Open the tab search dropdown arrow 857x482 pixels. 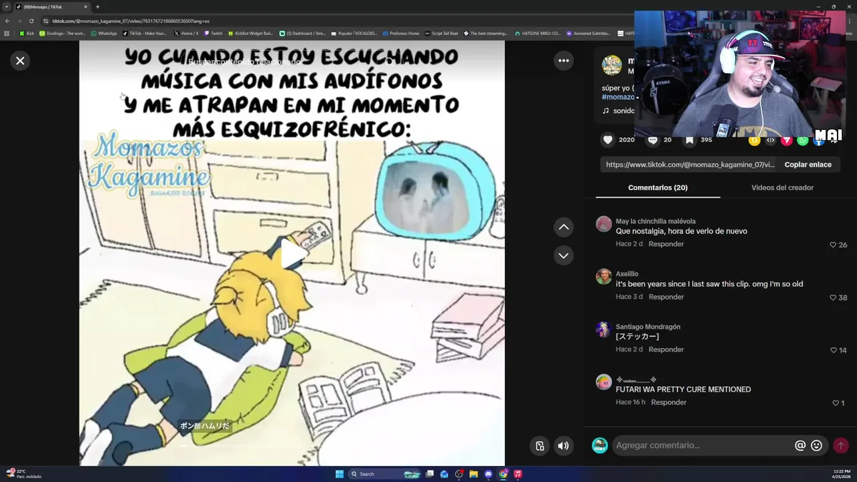[7, 7]
